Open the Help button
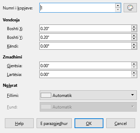This screenshot has height=133, width=140. coord(19,123)
